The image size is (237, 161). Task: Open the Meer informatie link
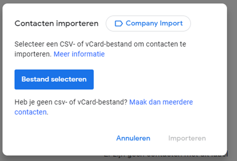(79, 54)
